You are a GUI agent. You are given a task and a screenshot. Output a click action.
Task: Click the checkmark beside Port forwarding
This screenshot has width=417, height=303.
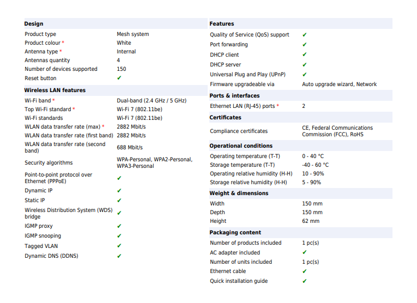(305, 45)
